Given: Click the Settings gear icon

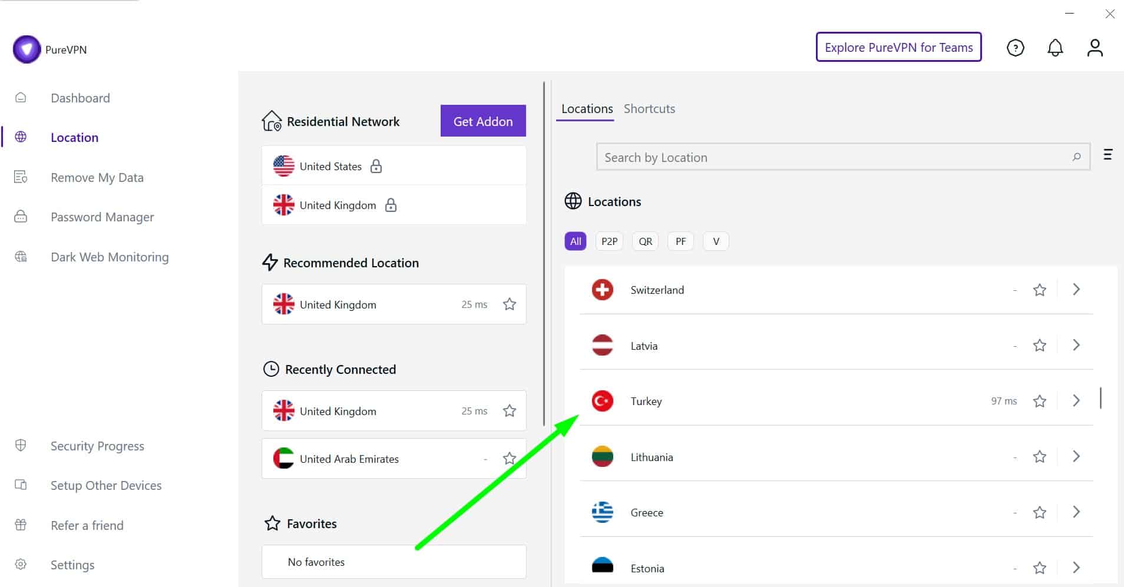Looking at the screenshot, I should coord(21,565).
